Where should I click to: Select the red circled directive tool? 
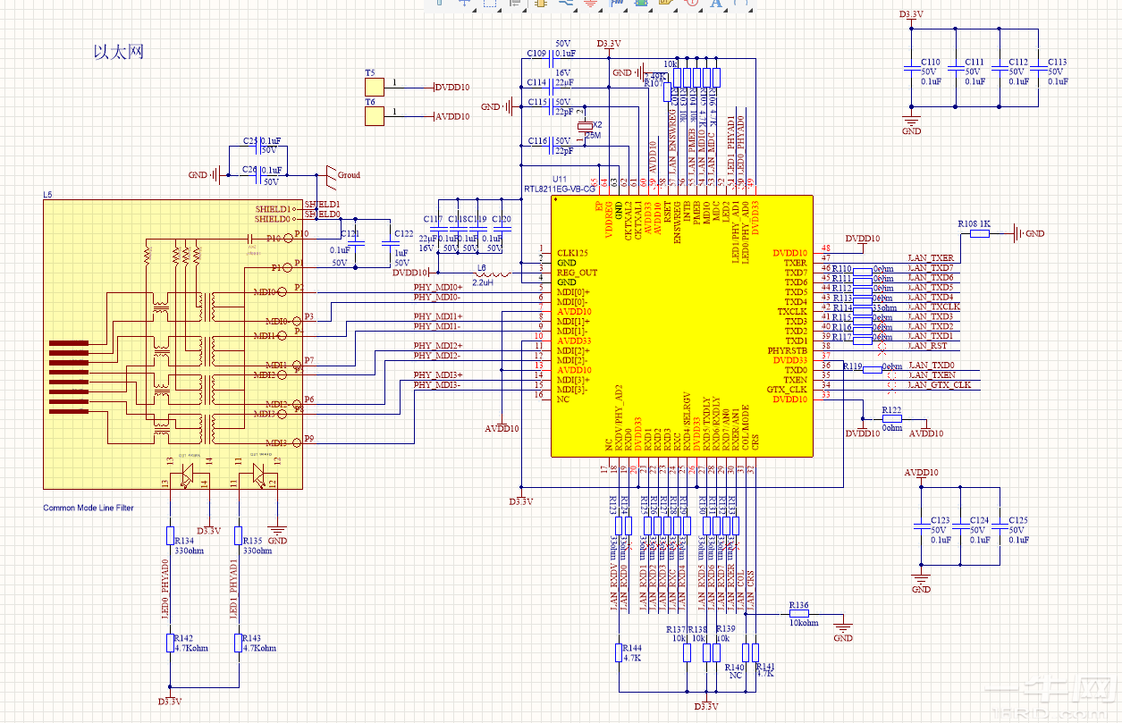(x=691, y=3)
